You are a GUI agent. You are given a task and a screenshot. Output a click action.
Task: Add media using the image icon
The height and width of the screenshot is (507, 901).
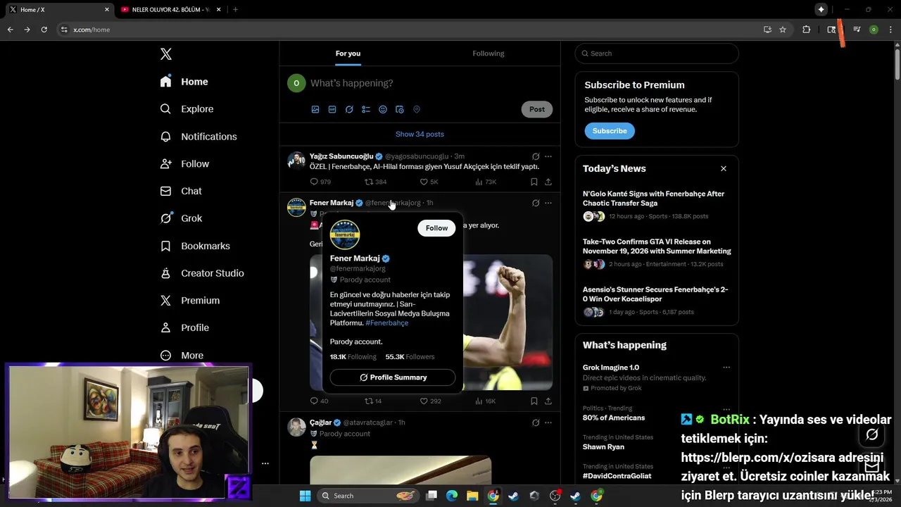[315, 110]
